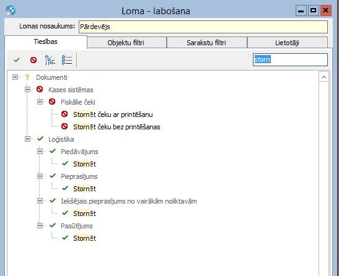Toggle deny icon of Stornēt čeku bez printēšanas

tap(64, 126)
